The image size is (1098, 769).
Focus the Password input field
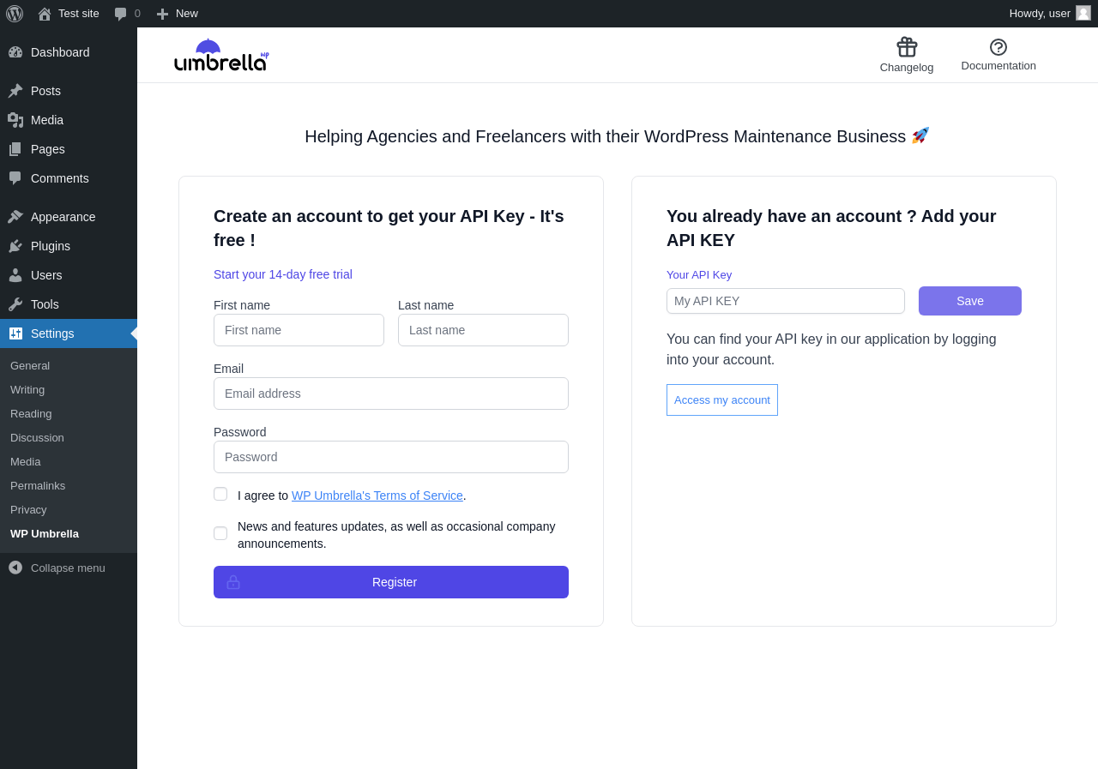click(x=391, y=457)
